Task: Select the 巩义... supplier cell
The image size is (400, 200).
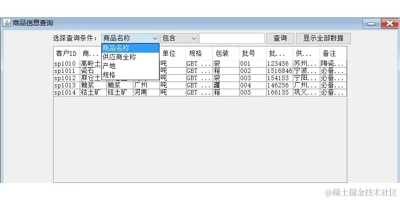Action: tap(306, 92)
